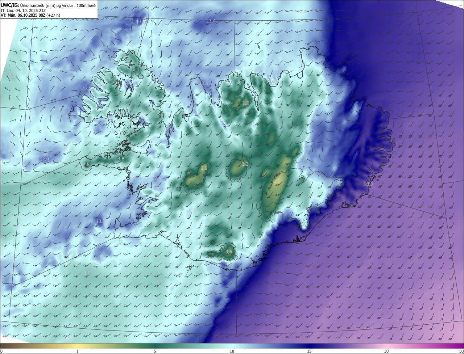Viewport: 464px width, 354px height.
Task: Select the 10.7 value label
Action: tap(190, 212)
